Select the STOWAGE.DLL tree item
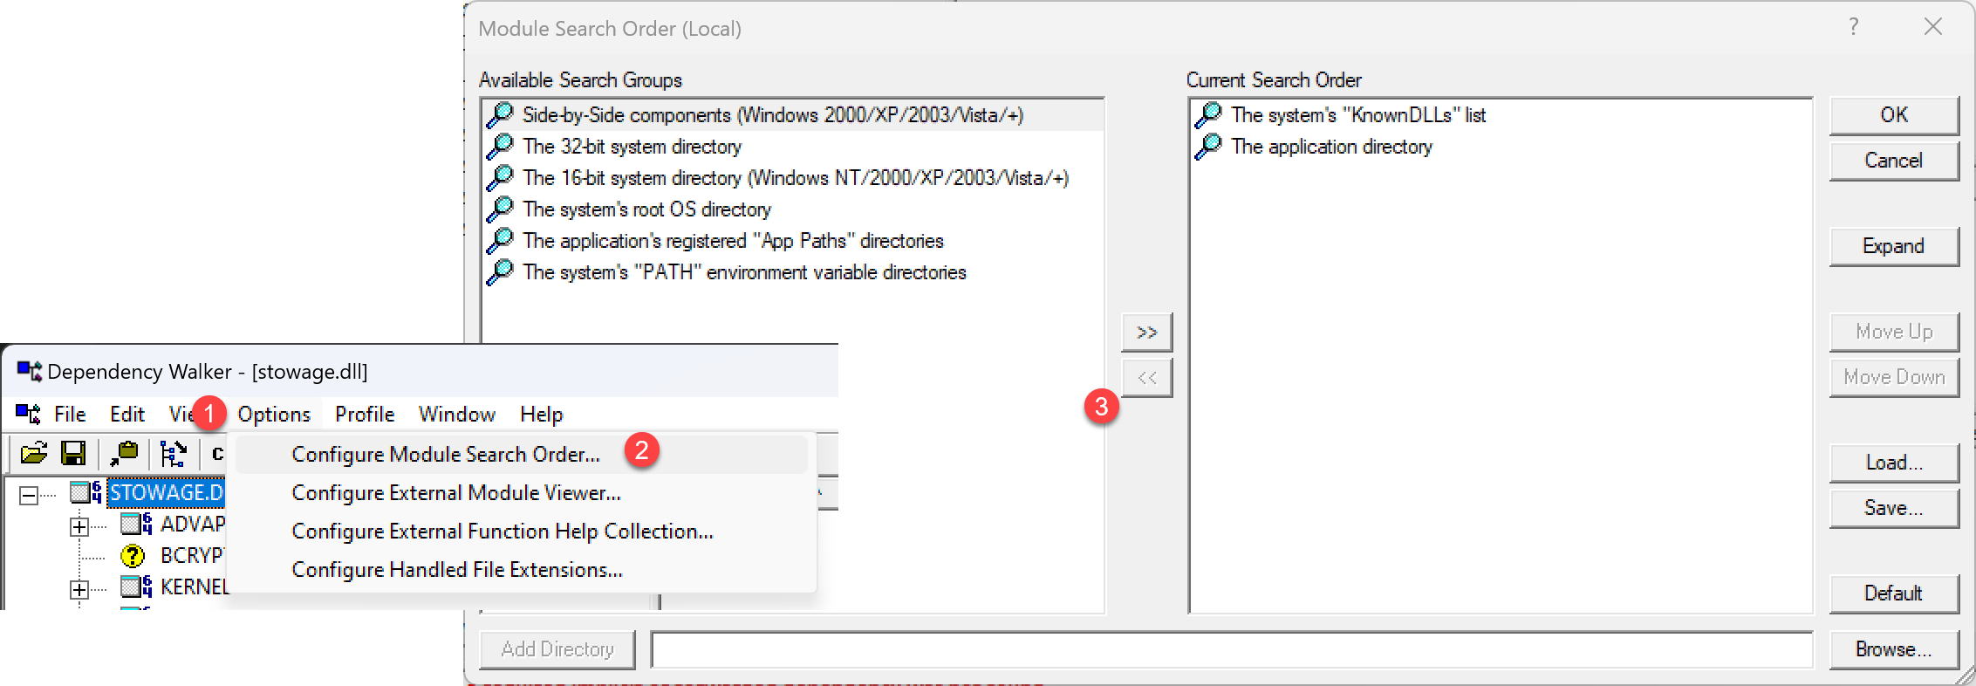The width and height of the screenshot is (1976, 686). [x=167, y=492]
